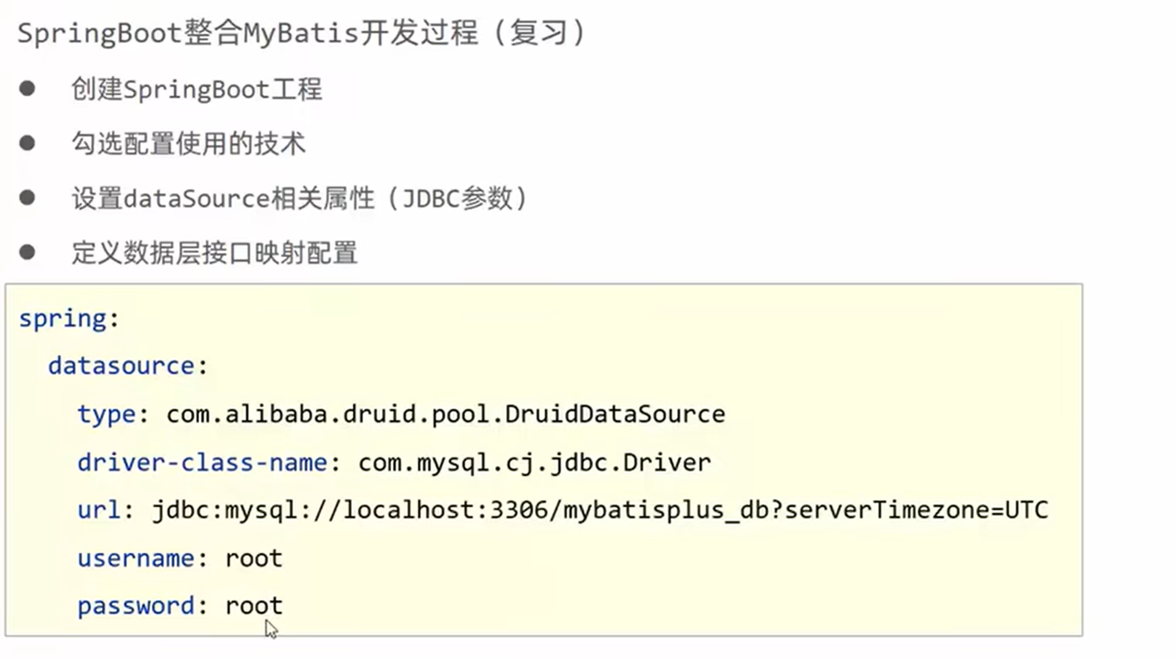This screenshot has width=1176, height=659.
Task: Click the password key in the YAML
Action: pos(135,606)
